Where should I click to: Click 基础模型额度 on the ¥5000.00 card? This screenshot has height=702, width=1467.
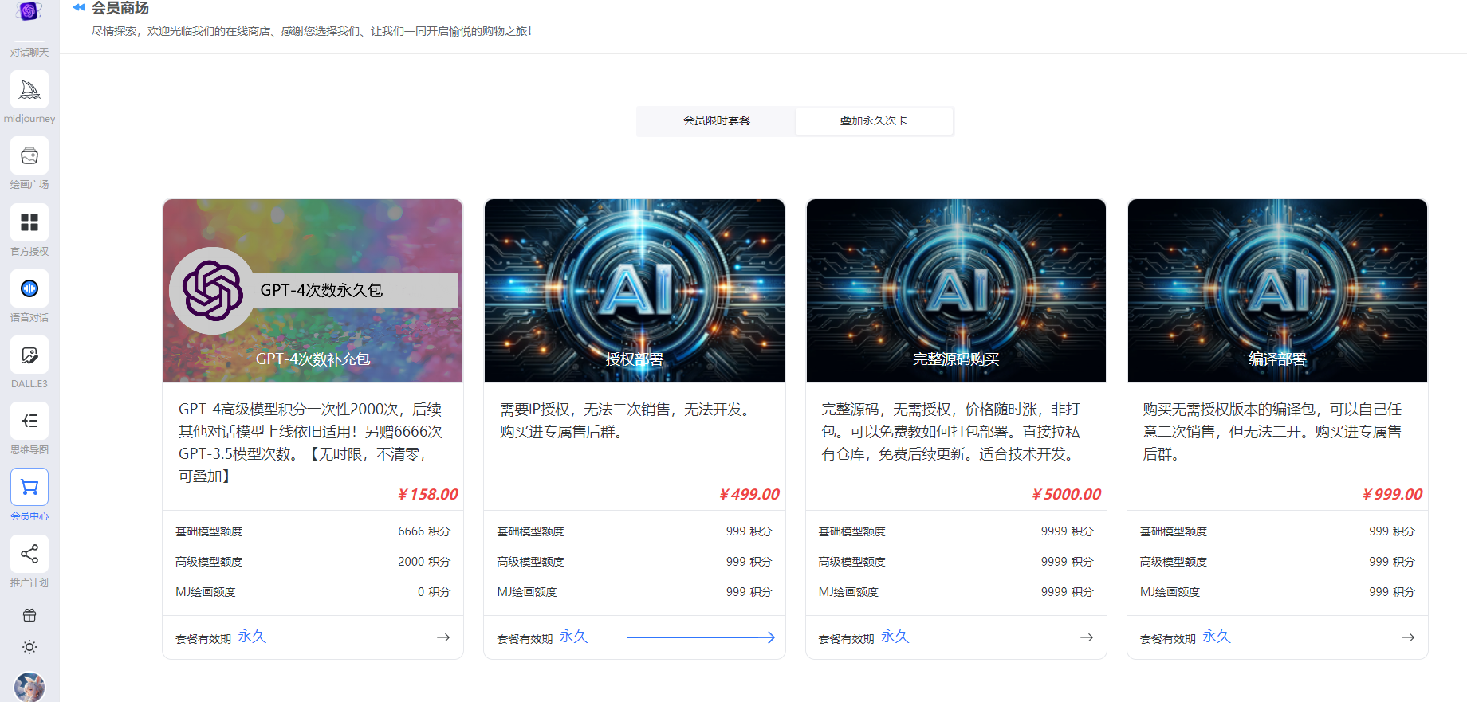851,531
